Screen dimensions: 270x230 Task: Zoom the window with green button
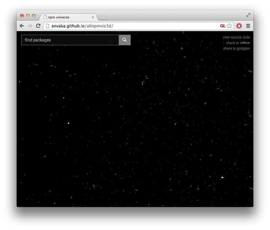pos(34,16)
